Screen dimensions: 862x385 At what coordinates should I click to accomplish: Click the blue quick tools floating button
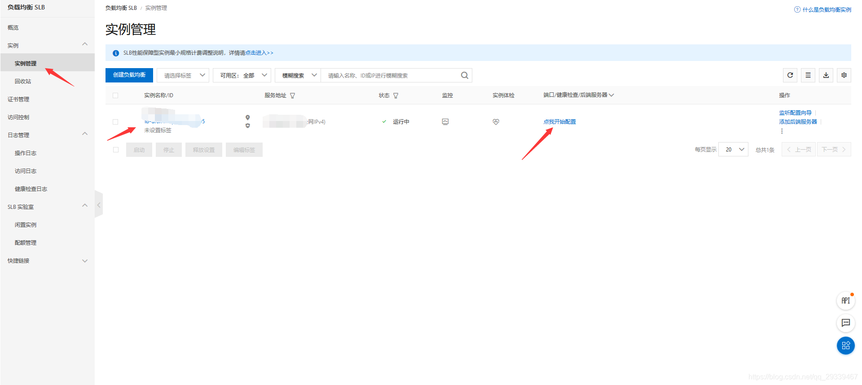coord(846,346)
